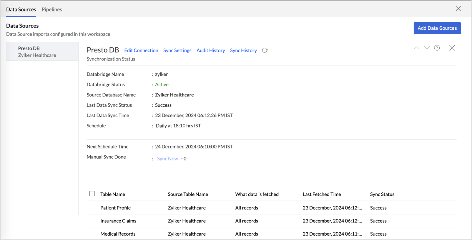Click All records in Patient Profile row
The width and height of the screenshot is (472, 240).
click(x=247, y=208)
